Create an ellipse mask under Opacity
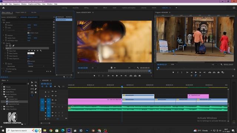237x133 pixels. click(x=7, y=45)
